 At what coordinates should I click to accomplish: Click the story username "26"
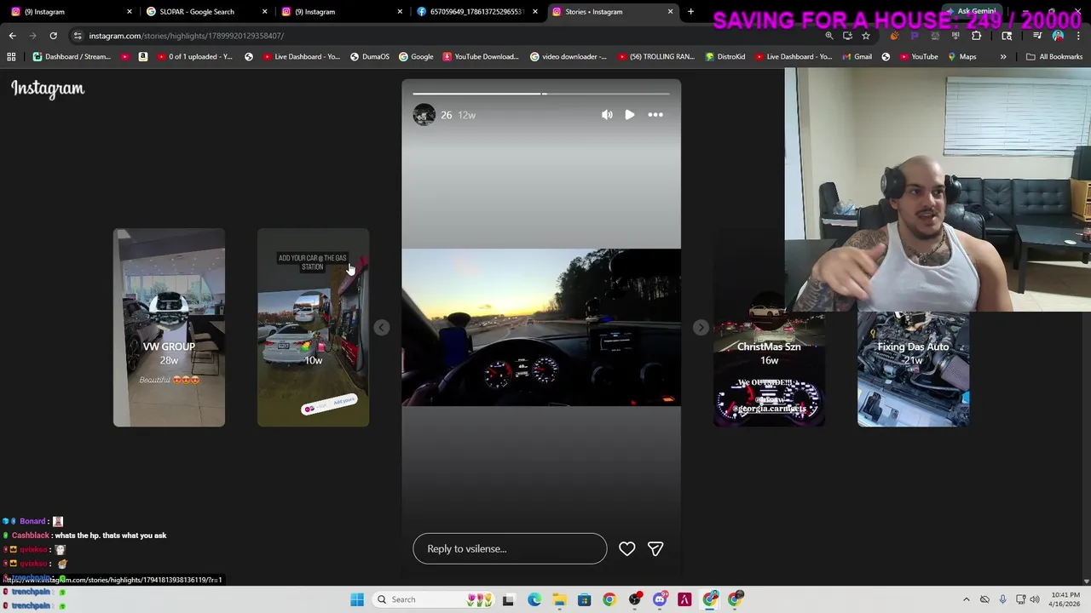(446, 115)
